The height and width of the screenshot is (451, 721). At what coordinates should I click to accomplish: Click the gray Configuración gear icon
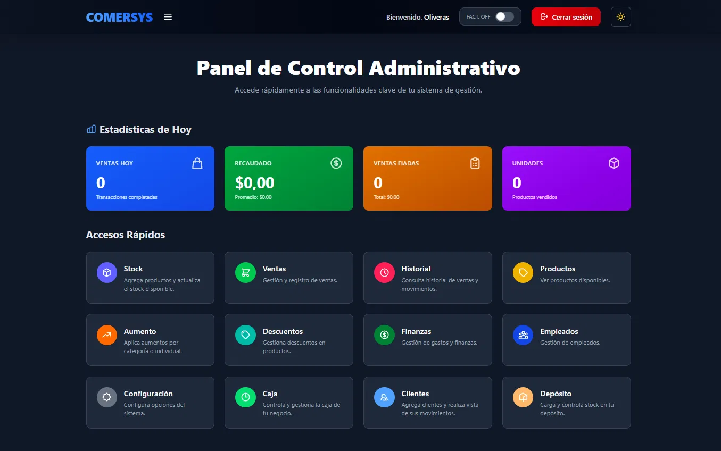(x=107, y=397)
